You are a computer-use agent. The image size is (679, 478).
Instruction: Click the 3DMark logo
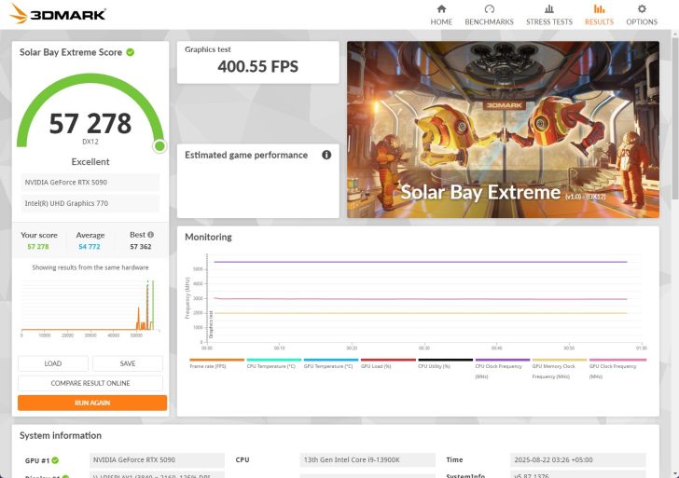pos(58,14)
